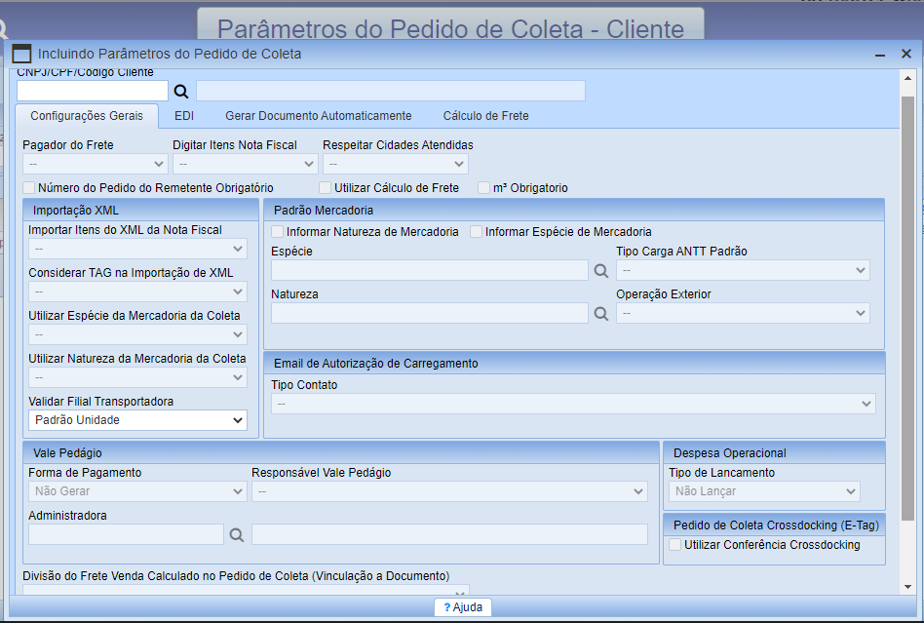Click the client name field beside the search icon
Viewport: 924px width, 623px height.
pos(391,91)
